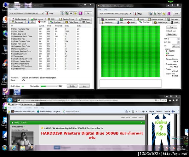Click temperature thermometer icon in left HD Tune window

(47, 13)
